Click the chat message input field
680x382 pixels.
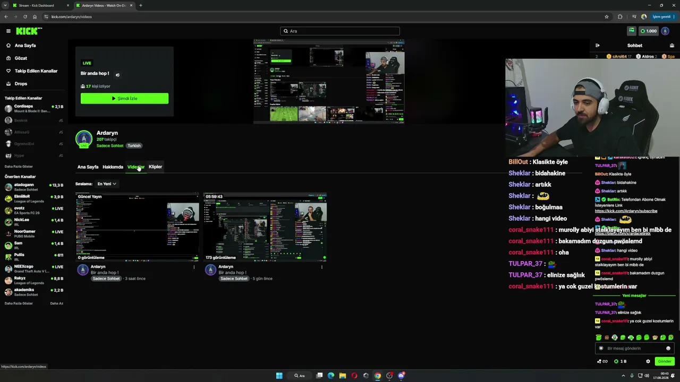click(x=635, y=349)
